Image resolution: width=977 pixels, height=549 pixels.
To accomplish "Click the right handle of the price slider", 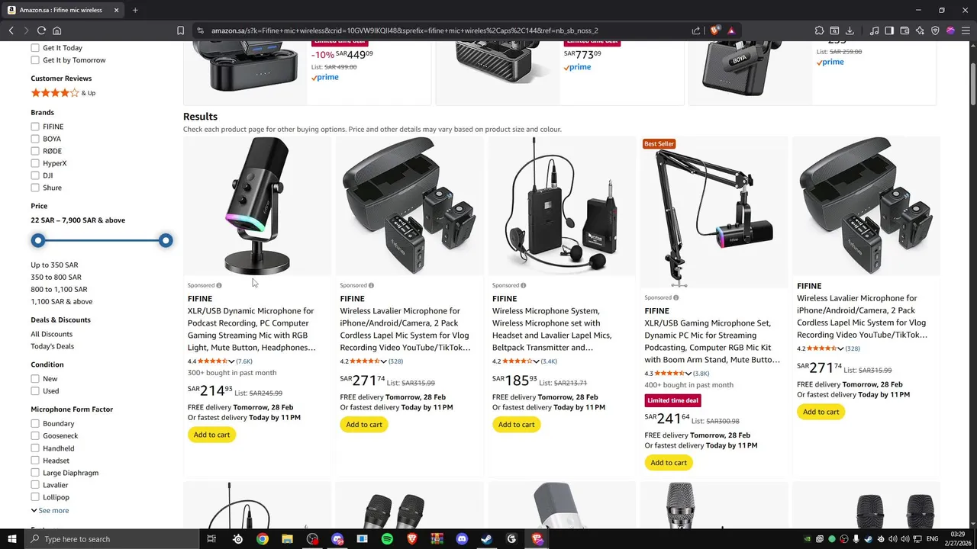I will [166, 241].
